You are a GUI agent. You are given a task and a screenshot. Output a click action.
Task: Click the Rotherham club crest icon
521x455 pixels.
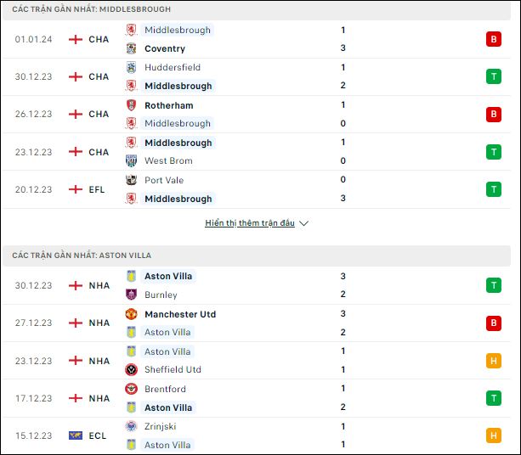131,105
